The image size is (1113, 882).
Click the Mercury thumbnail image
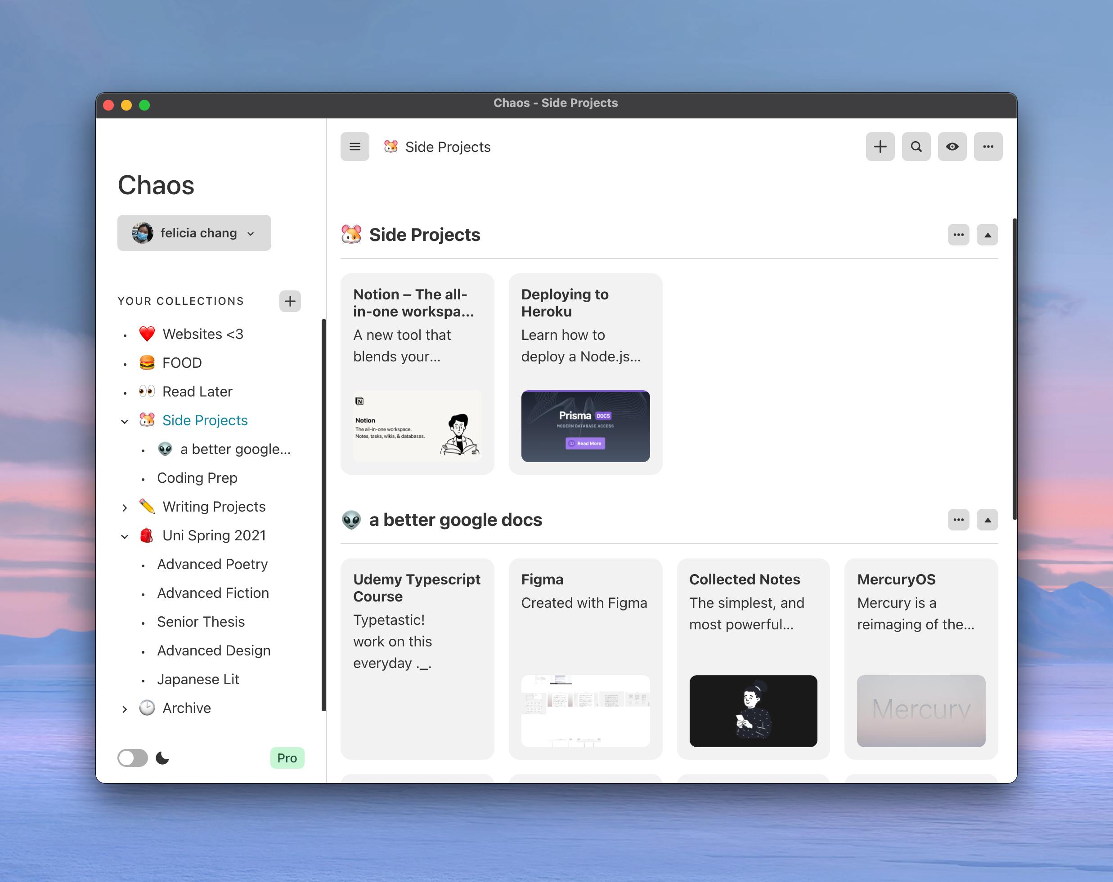(x=920, y=711)
